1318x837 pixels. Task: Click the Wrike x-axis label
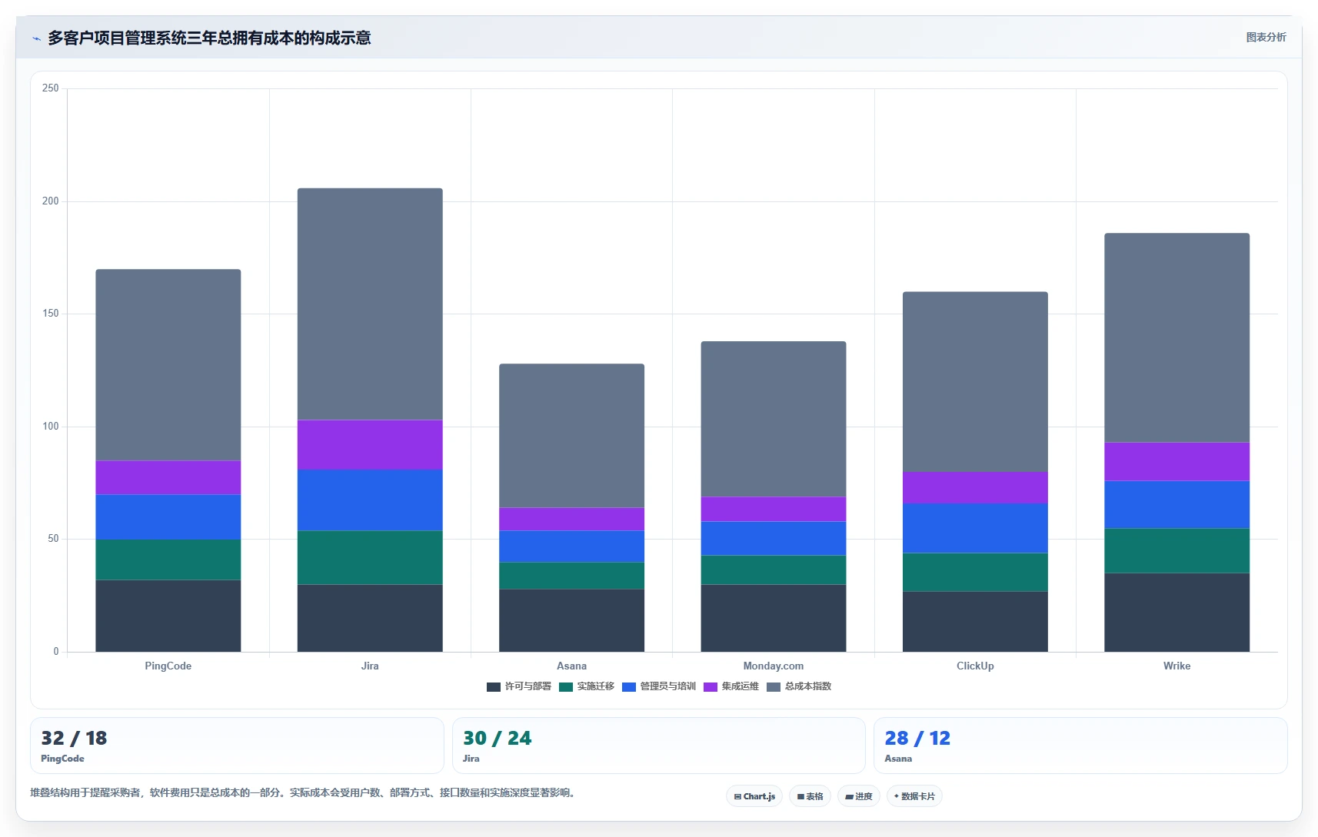click(1177, 666)
